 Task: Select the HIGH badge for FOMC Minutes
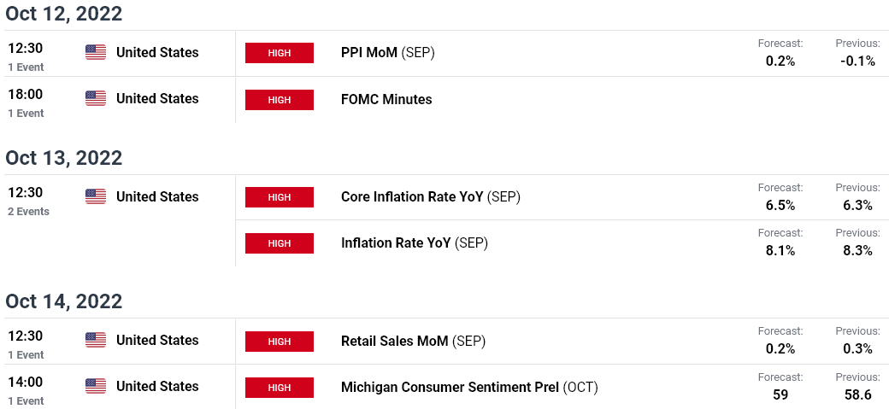[280, 100]
